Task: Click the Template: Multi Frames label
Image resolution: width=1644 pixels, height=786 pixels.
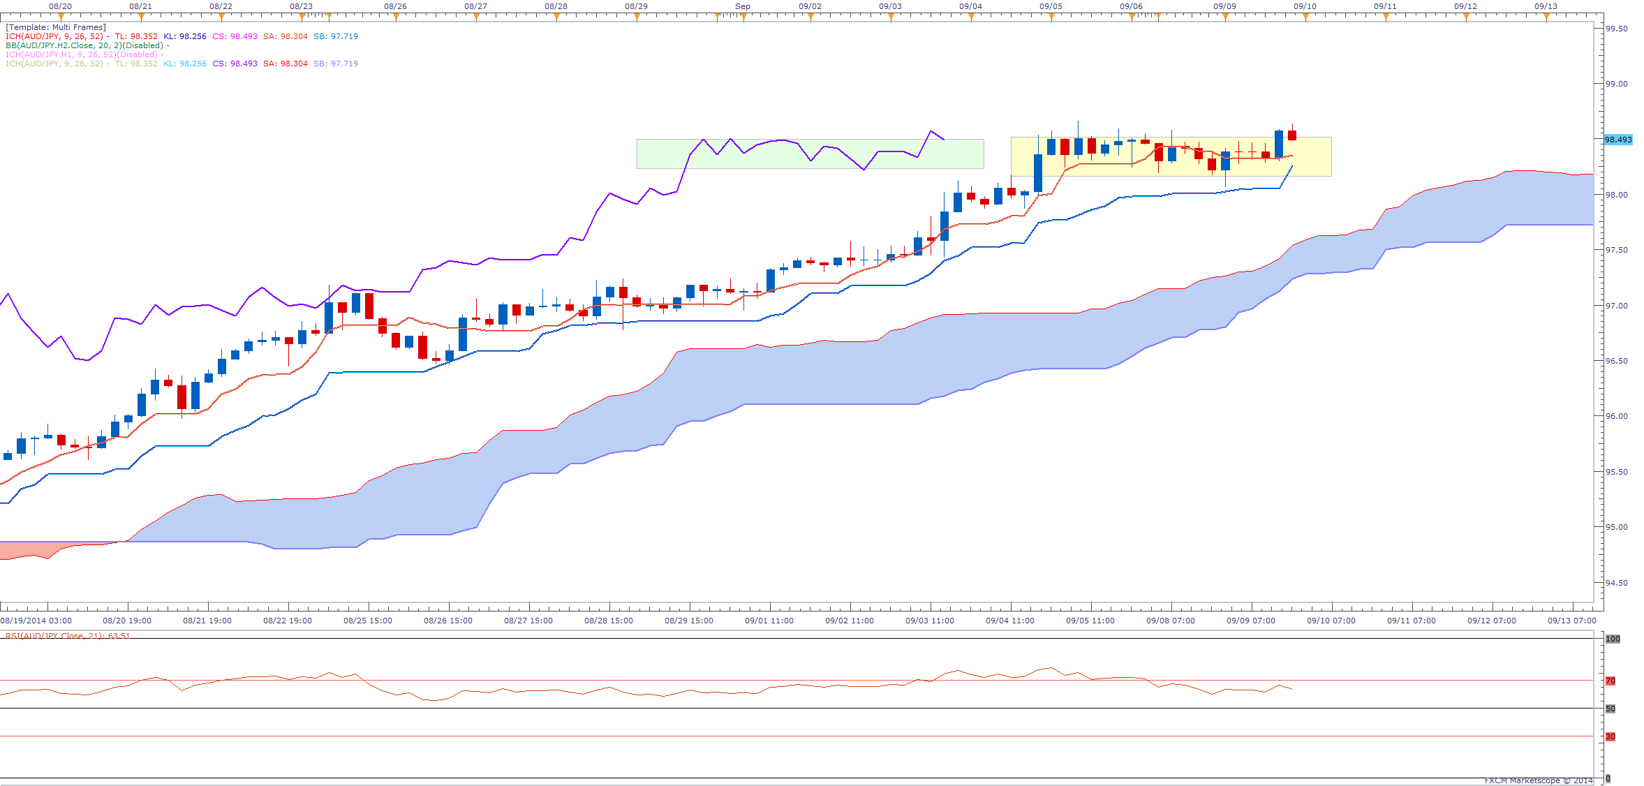Action: pyautogui.click(x=56, y=27)
